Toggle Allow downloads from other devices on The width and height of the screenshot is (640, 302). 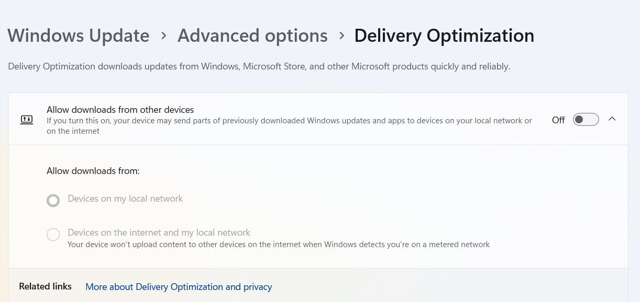586,120
